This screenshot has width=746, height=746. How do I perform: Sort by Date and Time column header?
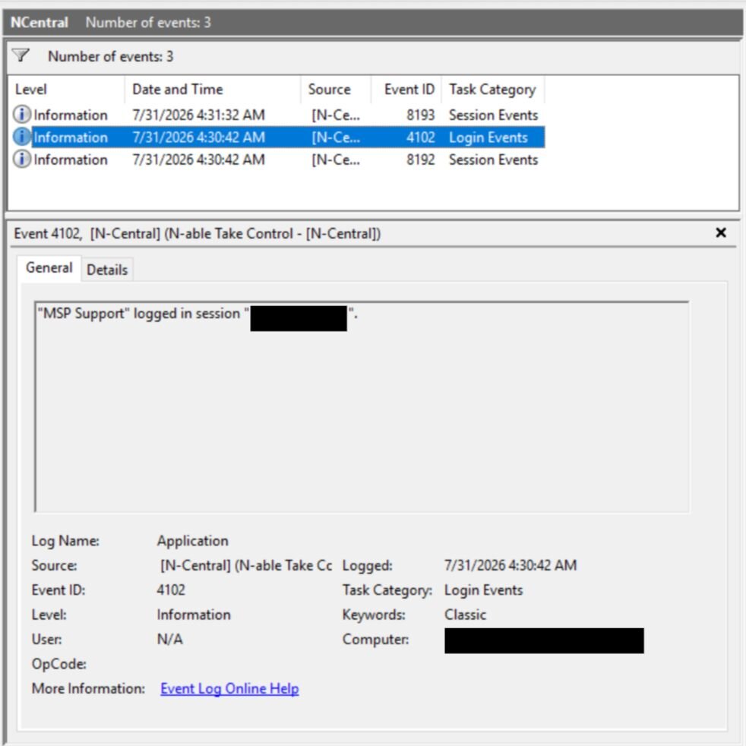213,89
